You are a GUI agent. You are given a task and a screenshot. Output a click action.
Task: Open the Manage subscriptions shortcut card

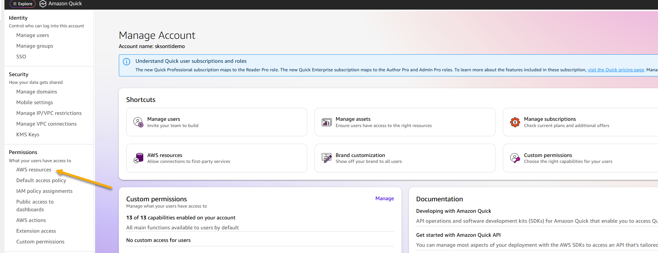click(x=580, y=122)
